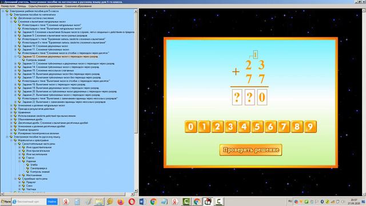Open 'Контроль знаний' under Наречие

click(40, 172)
